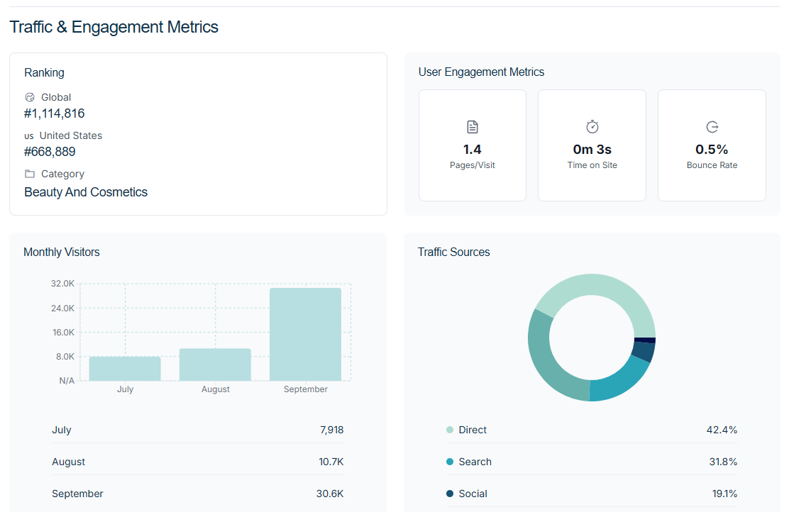Select the July bar in the chart
Screen dimensions: 789x512
pos(125,369)
